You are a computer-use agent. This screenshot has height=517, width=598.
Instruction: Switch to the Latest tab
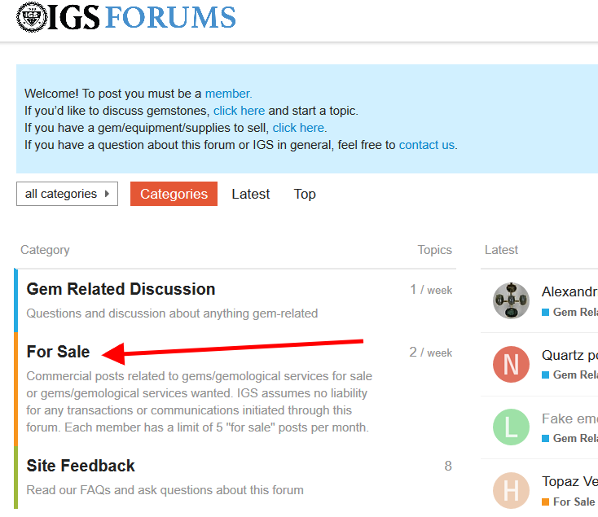tap(251, 194)
